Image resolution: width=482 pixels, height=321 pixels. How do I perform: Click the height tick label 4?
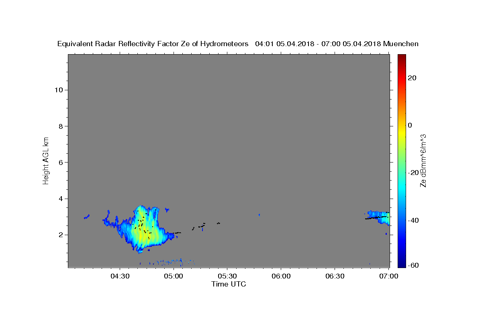(61, 199)
